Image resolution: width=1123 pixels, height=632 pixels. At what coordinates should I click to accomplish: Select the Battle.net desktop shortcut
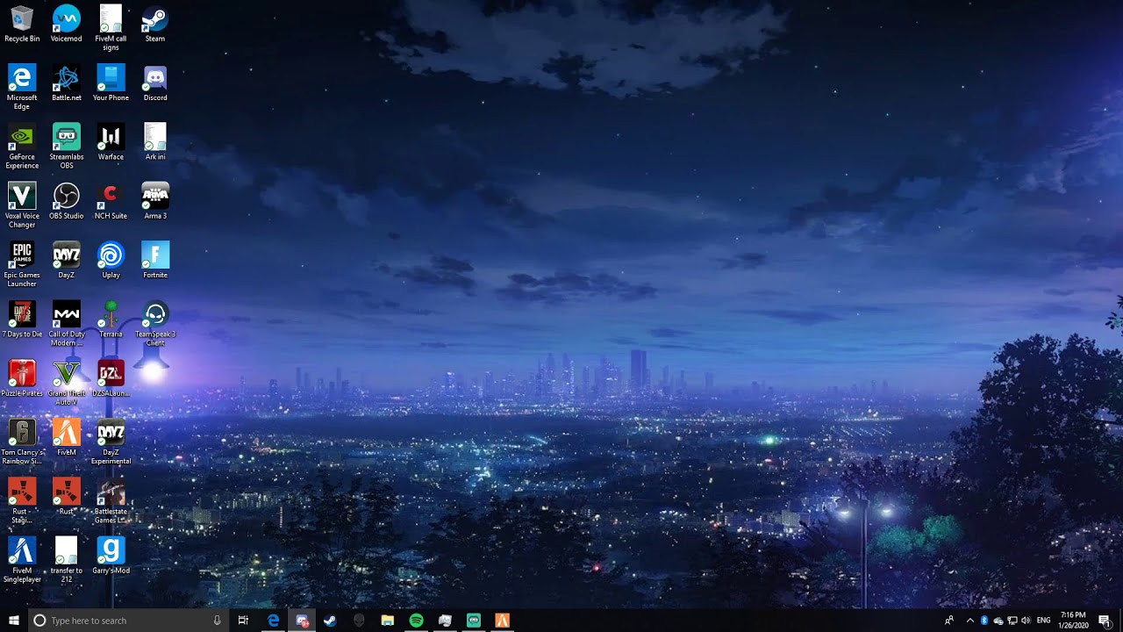(67, 83)
